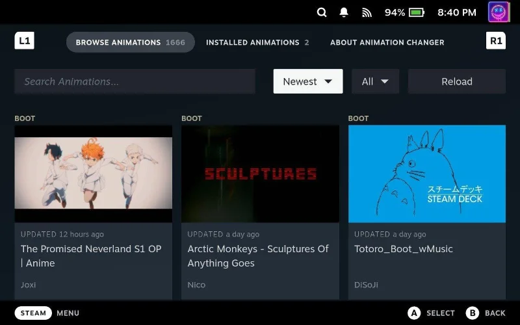Click the clock reading 8:40 PM
Viewport: 520px width, 325px height.
457,12
